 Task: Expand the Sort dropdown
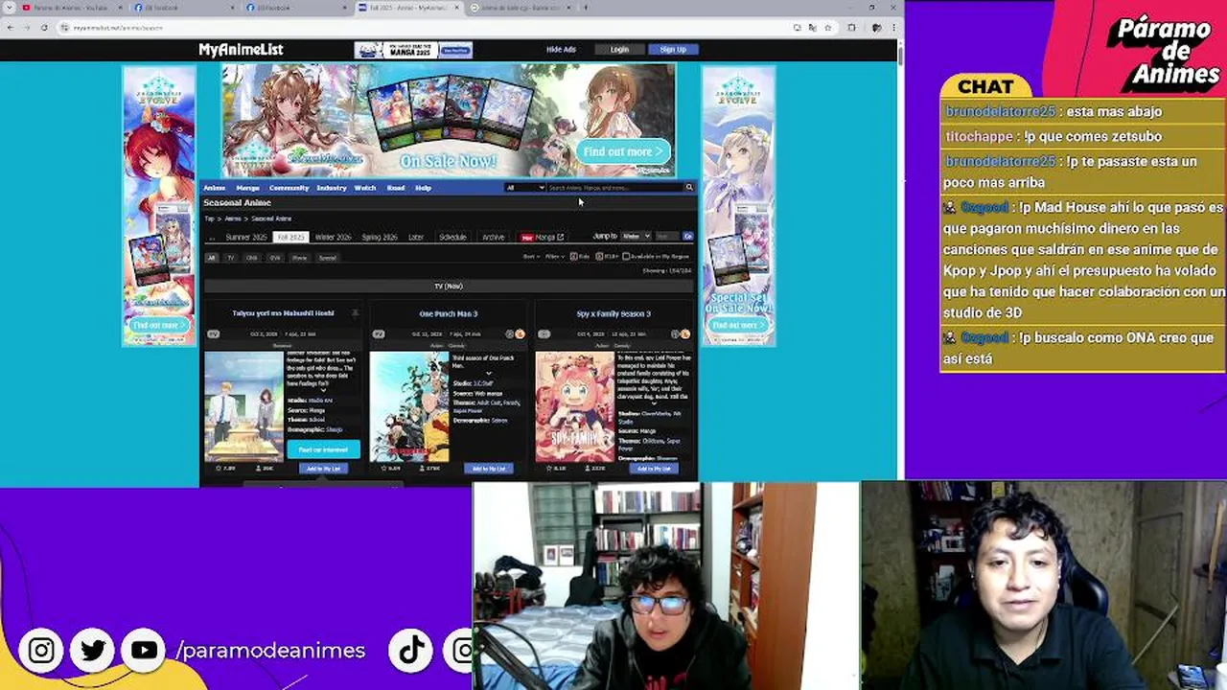[531, 257]
